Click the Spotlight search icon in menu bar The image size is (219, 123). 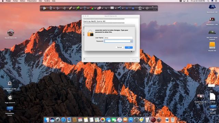pos(208,1)
